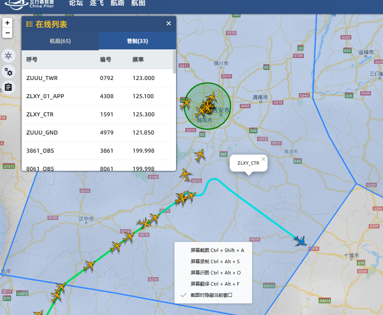Select the map locate/position icon

click(8, 56)
